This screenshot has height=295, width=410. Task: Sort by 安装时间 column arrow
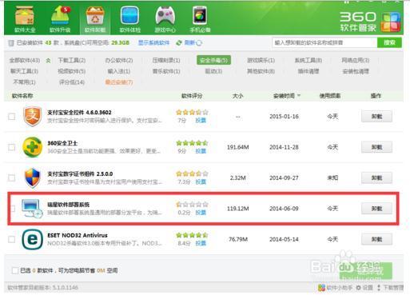tap(299, 95)
